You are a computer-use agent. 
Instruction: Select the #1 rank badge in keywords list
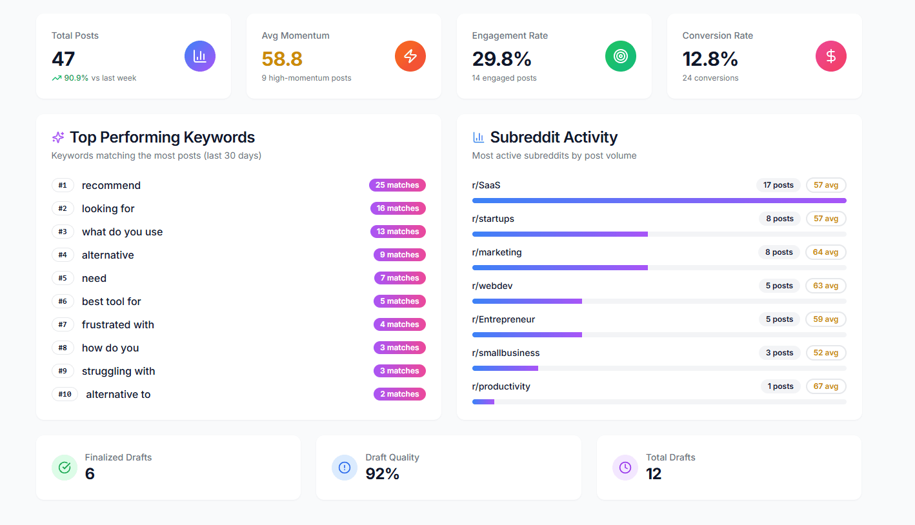click(63, 185)
